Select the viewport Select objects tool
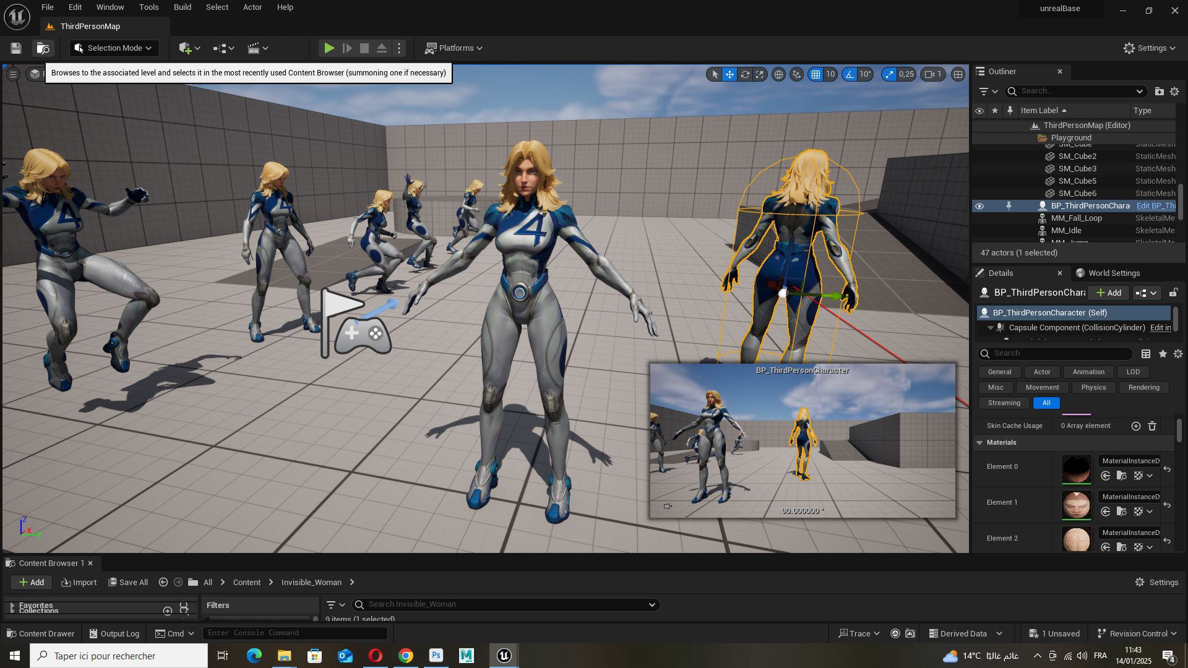The image size is (1188, 668). 715,74
